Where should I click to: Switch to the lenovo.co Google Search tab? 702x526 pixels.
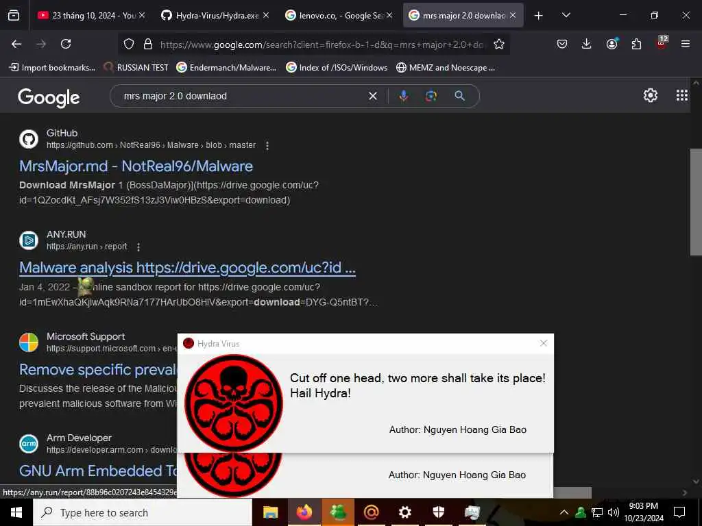point(339,16)
